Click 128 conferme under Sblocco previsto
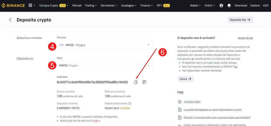 click(118, 96)
